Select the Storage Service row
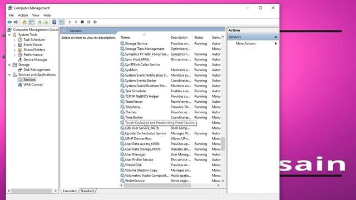The image size is (356, 200). tap(170, 43)
